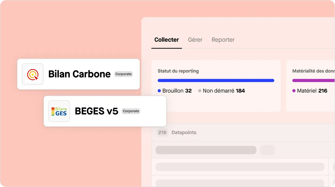
Task: Expand the Statut du reporting card
Action: pos(216,86)
